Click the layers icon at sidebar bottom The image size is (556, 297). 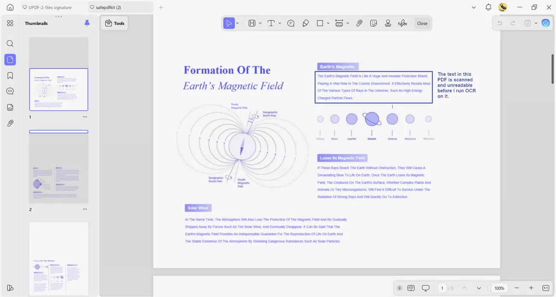click(10, 288)
